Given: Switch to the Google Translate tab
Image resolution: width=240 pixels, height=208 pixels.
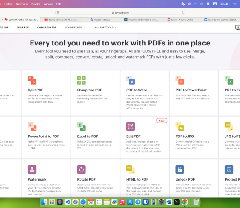Looking at the screenshot, I should 101,20.
